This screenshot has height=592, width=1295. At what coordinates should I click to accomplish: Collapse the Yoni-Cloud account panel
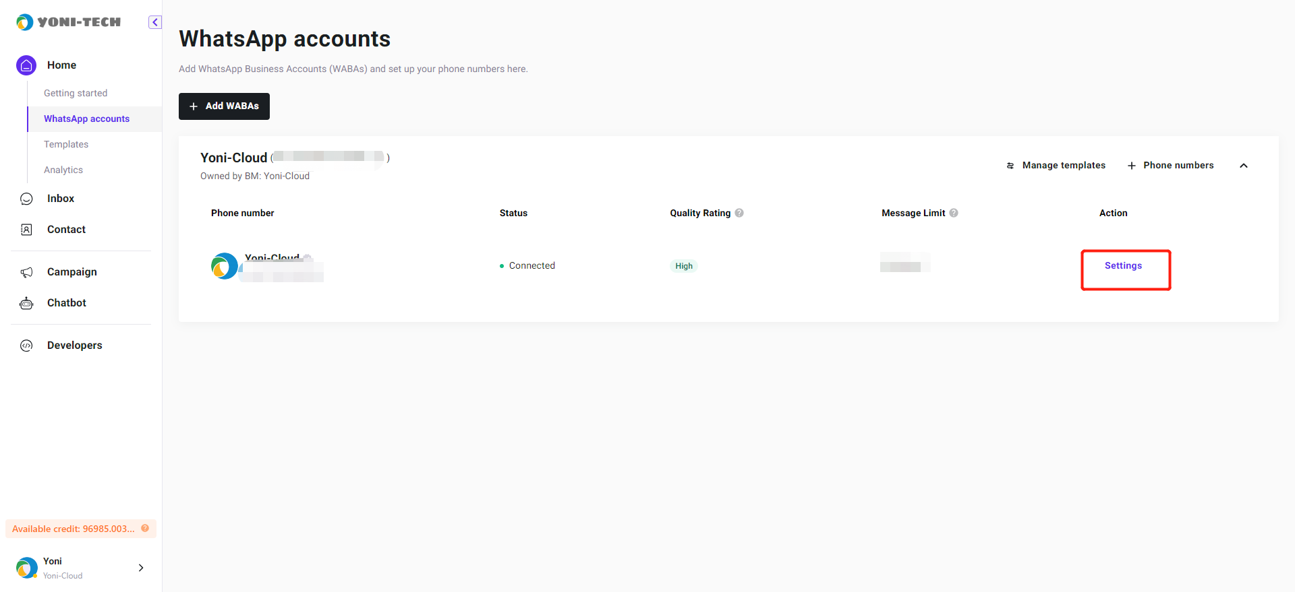(1244, 166)
